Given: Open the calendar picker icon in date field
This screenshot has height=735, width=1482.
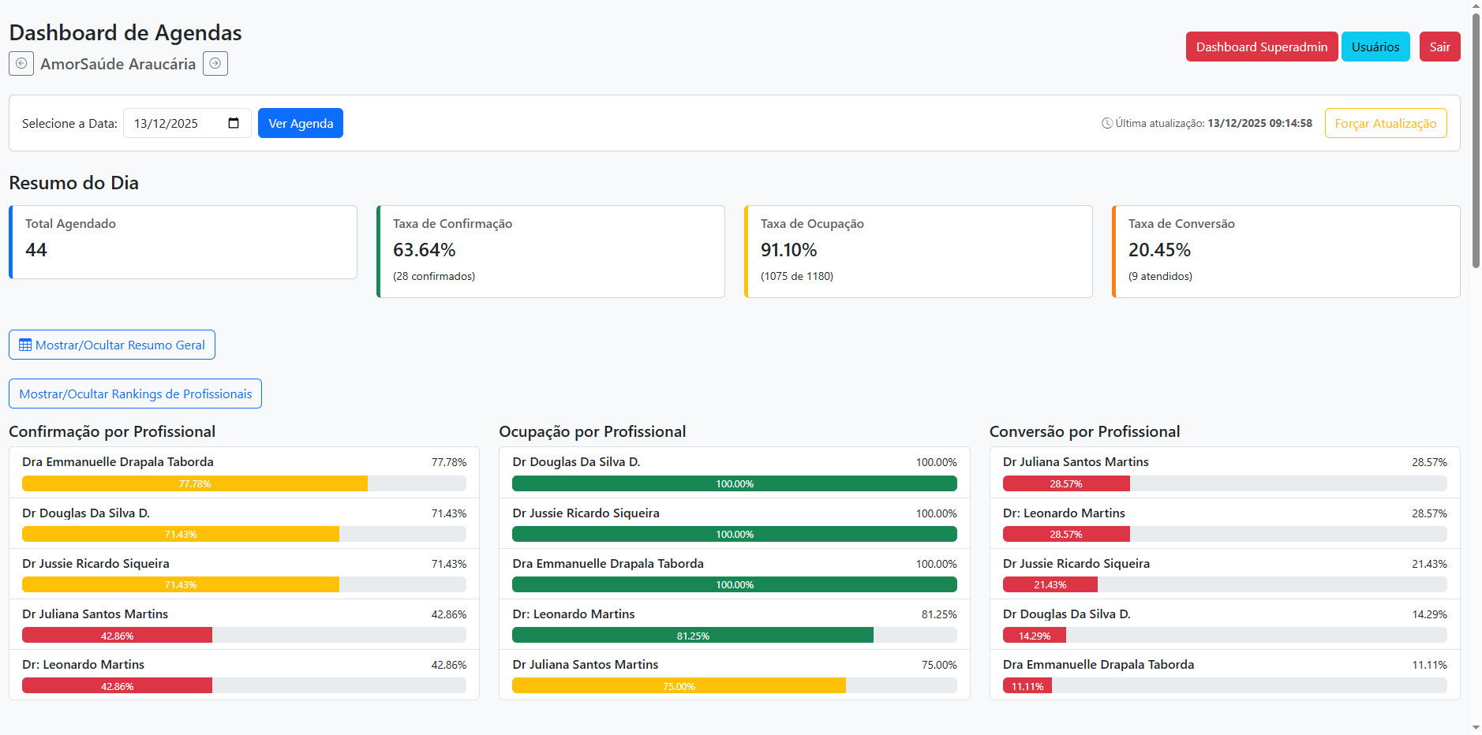Looking at the screenshot, I should click(x=234, y=123).
